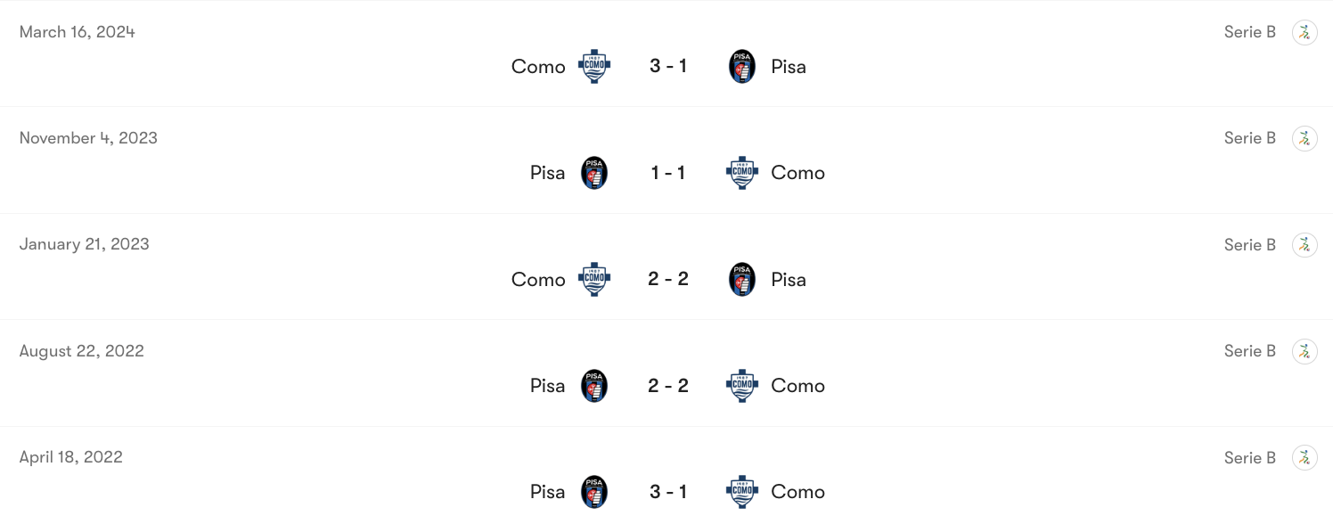Open the Serie B league icon beside March 16, 2024
The width and height of the screenshot is (1333, 524).
coord(1304,32)
